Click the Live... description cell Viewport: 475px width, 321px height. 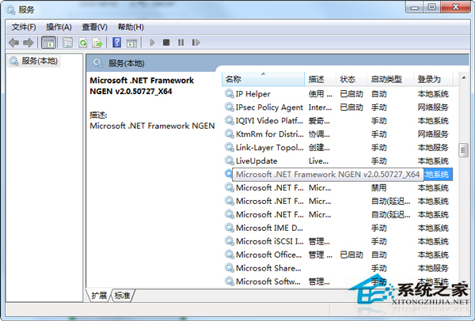pos(318,161)
